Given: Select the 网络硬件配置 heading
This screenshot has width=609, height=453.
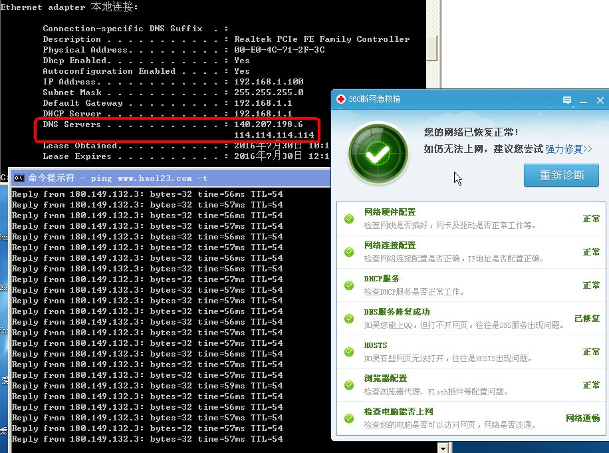Looking at the screenshot, I should pyautogui.click(x=390, y=212).
